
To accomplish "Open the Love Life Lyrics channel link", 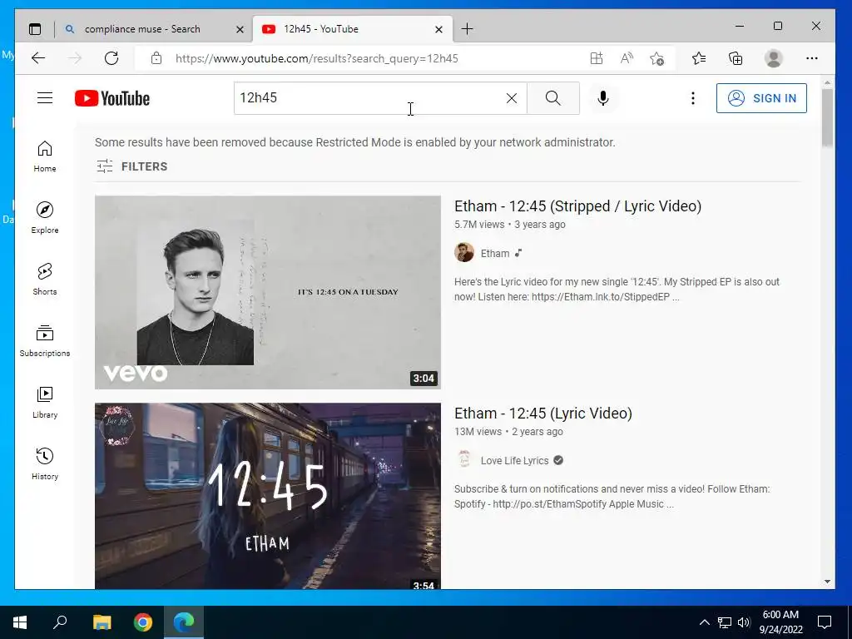I will point(514,461).
